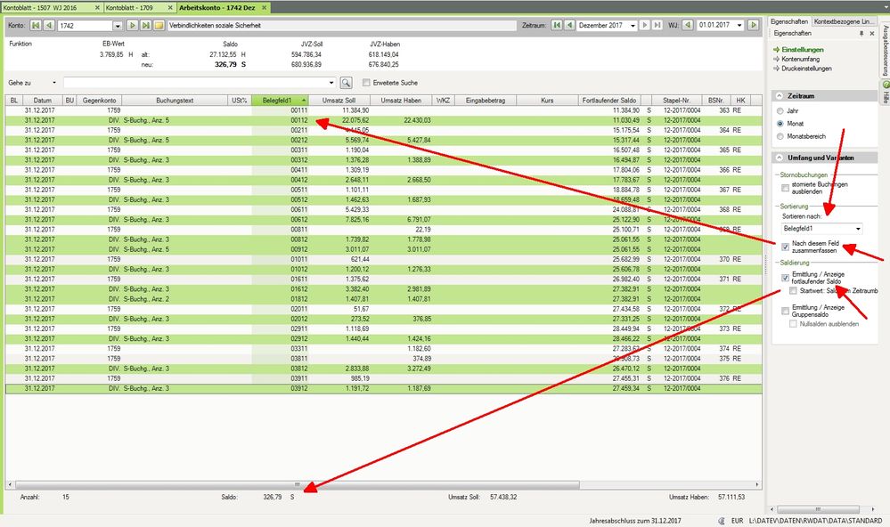The image size is (890, 527).
Task: Click the magnifier search icon
Action: (347, 83)
